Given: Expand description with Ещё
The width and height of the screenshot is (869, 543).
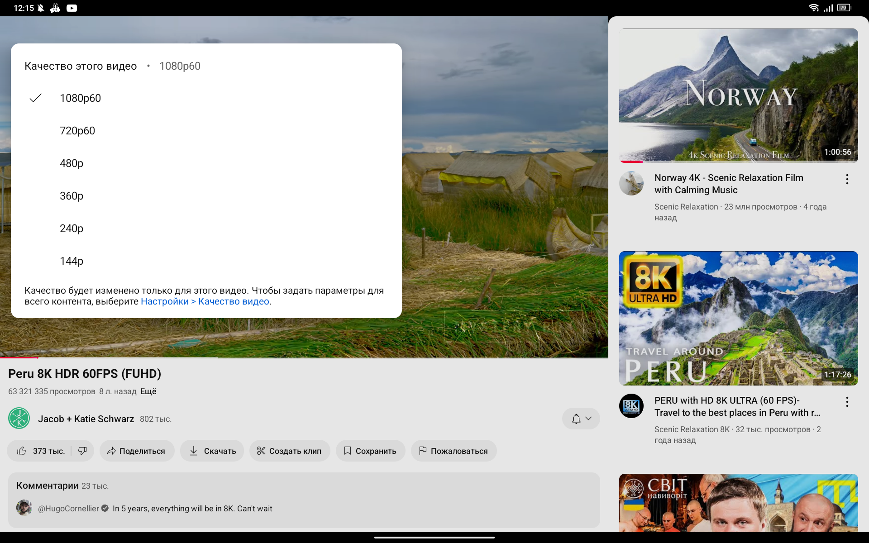Looking at the screenshot, I should click(148, 391).
